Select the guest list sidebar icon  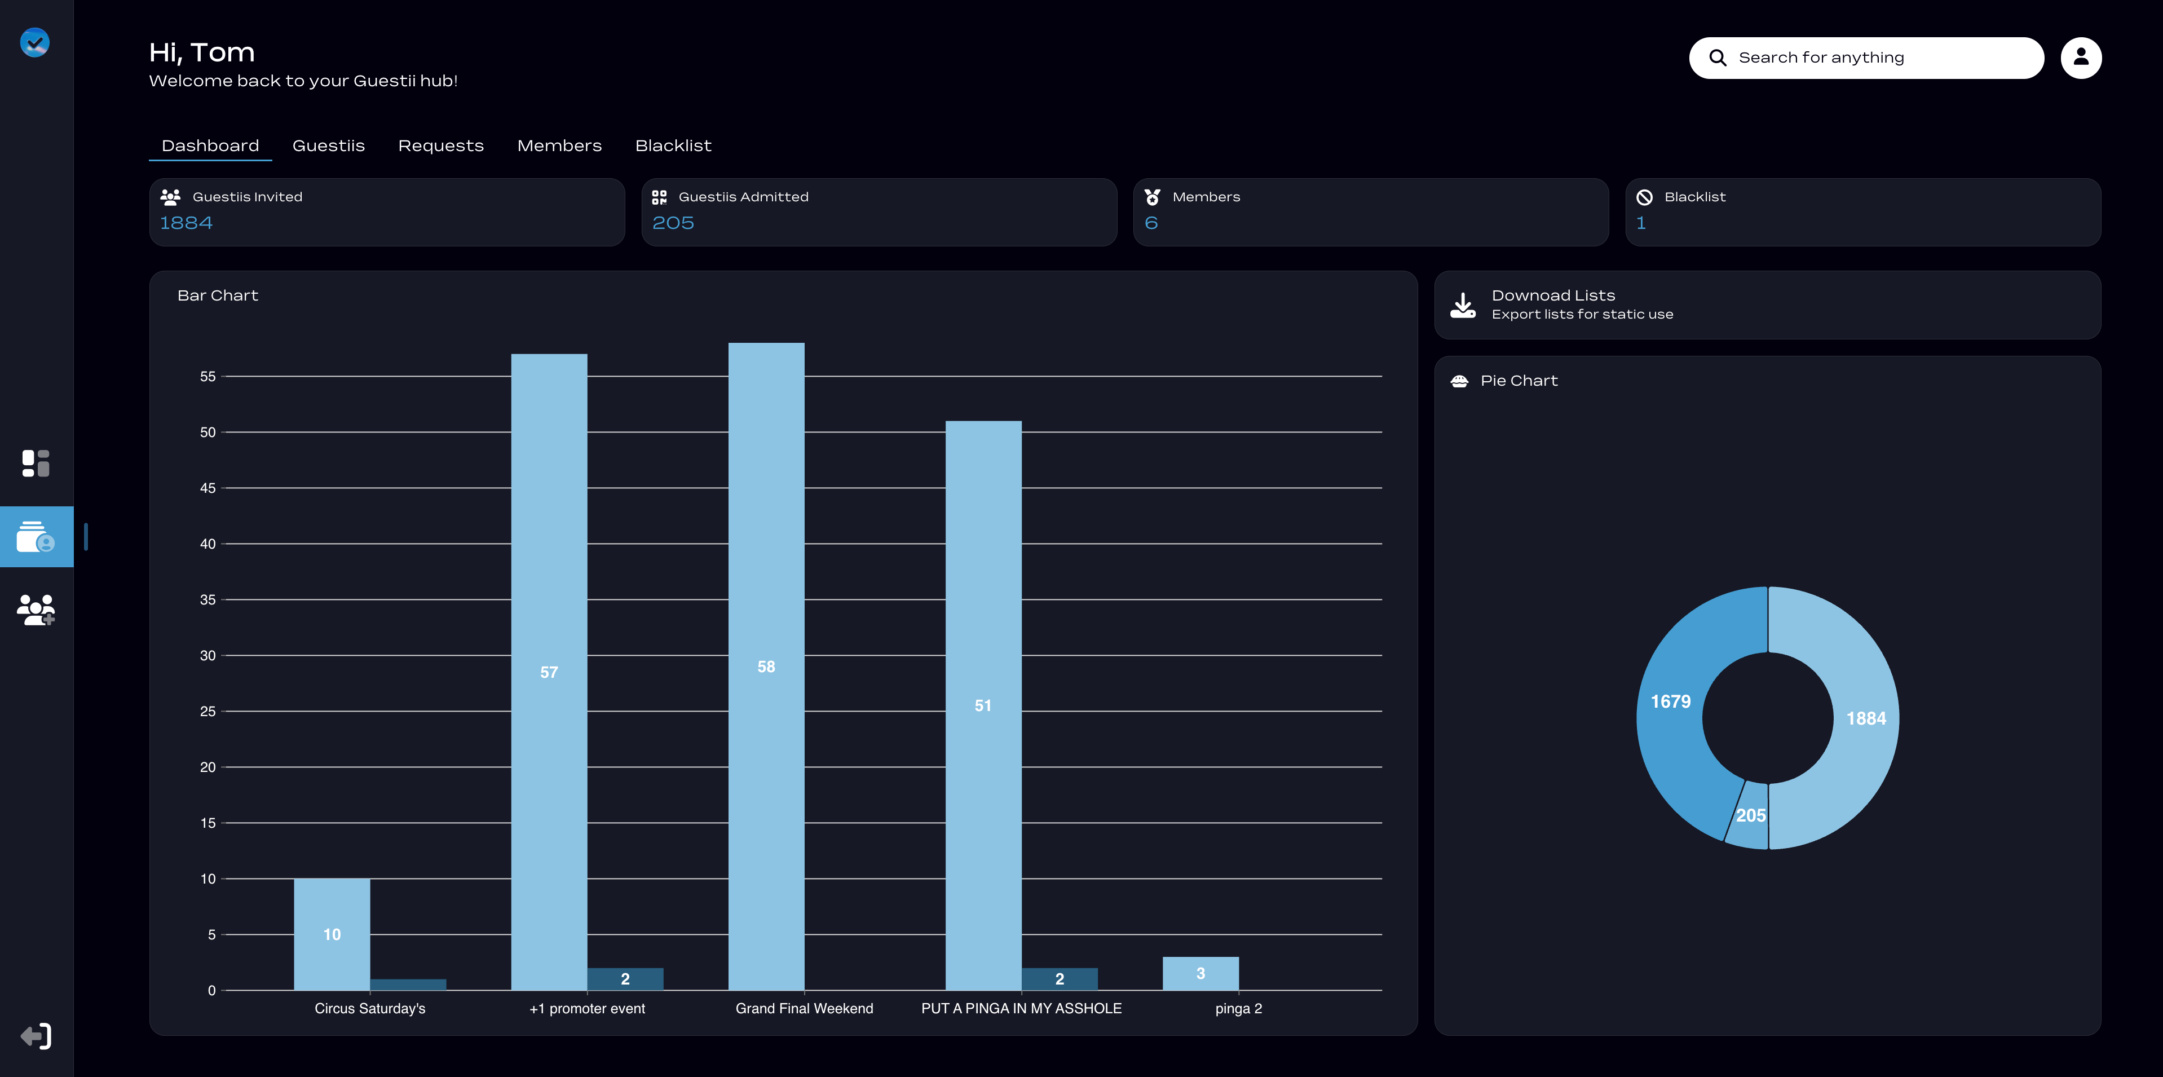tap(36, 536)
